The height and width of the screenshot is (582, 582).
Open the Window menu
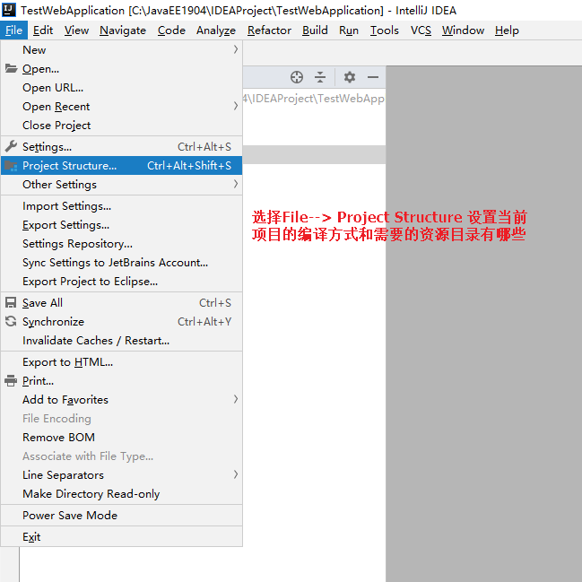tap(464, 30)
